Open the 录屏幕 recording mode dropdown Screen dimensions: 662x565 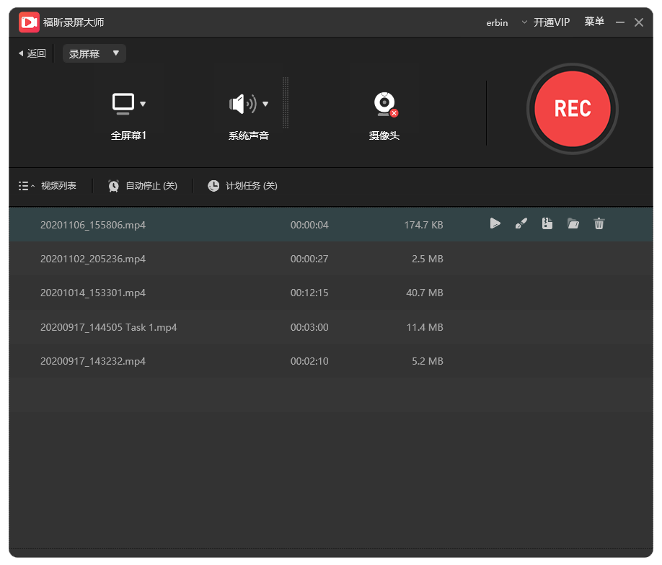[94, 53]
